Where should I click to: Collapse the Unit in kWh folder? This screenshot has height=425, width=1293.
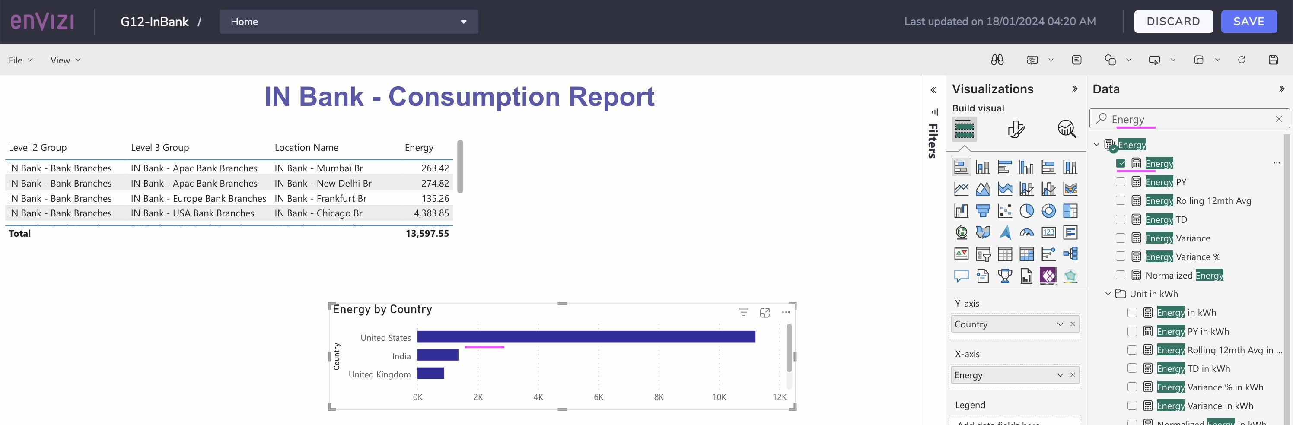coord(1108,294)
